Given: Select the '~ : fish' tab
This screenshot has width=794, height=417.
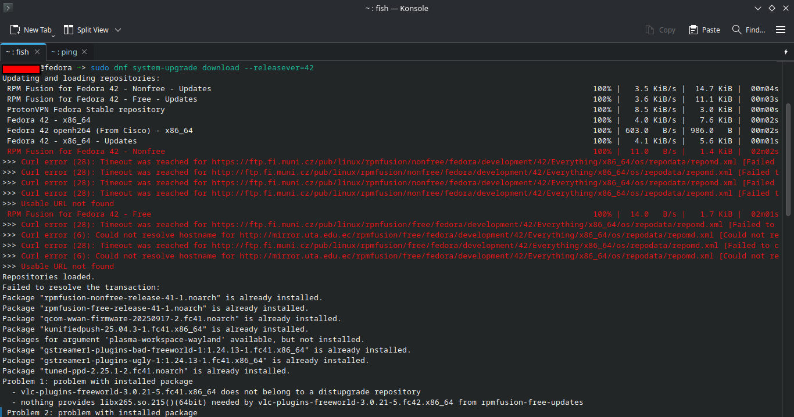Looking at the screenshot, I should 17,52.
